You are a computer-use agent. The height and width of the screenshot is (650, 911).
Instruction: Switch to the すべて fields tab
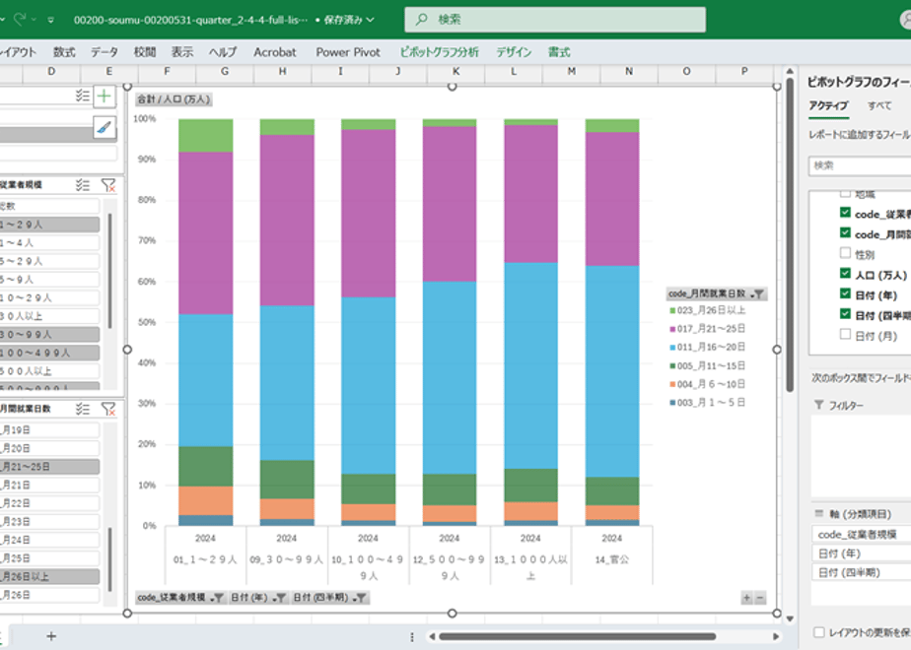coord(879,105)
